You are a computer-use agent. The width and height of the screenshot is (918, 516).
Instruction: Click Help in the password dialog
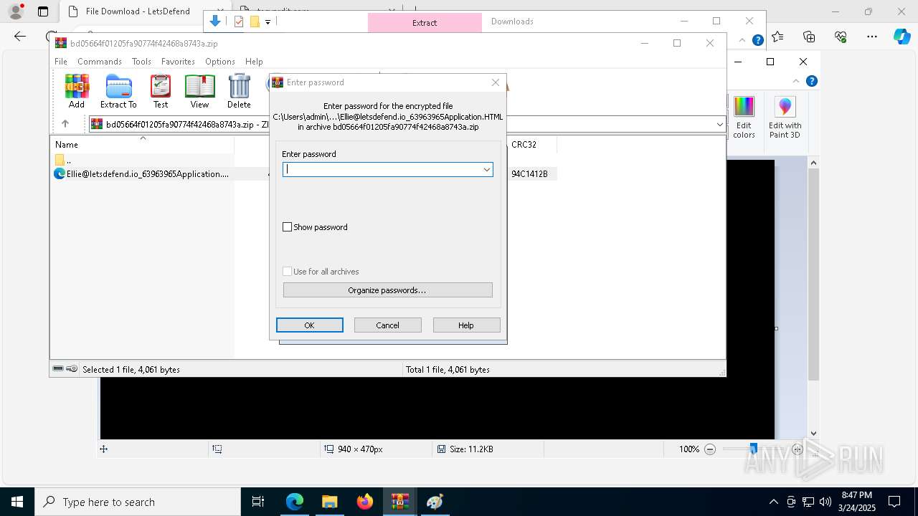(x=466, y=325)
